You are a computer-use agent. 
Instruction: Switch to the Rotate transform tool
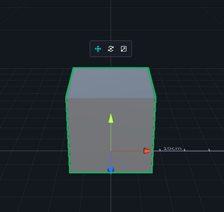click(x=111, y=49)
